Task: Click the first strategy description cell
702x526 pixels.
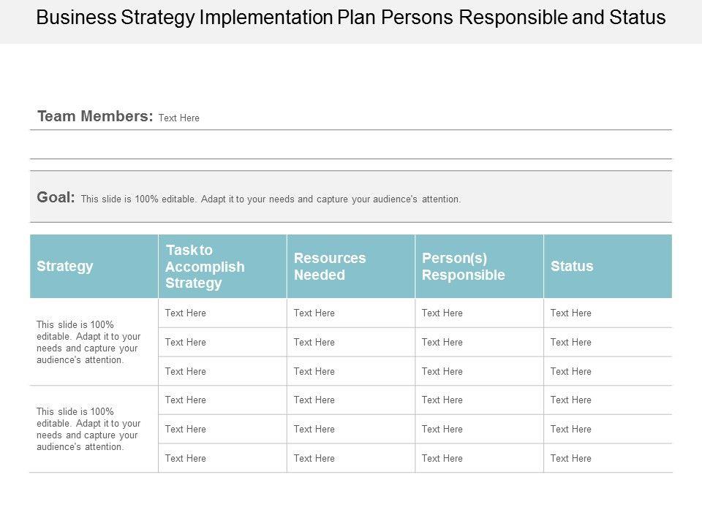Action: coord(88,342)
